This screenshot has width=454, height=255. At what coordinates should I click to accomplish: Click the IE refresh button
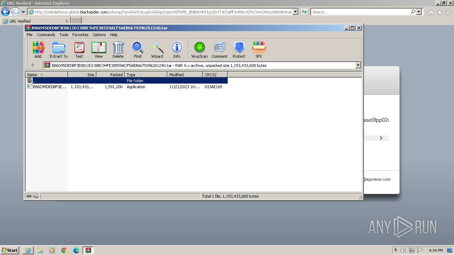coord(304,12)
